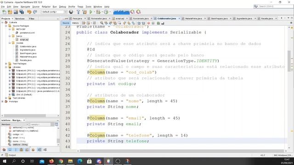Show the opened documents list dropdown
This screenshot has height=165, width=294.
pyautogui.click(x=288, y=18)
